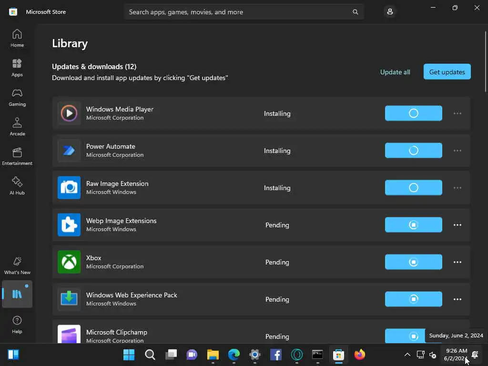Open the Windows Start menu
This screenshot has width=488, height=366.
tap(129, 355)
